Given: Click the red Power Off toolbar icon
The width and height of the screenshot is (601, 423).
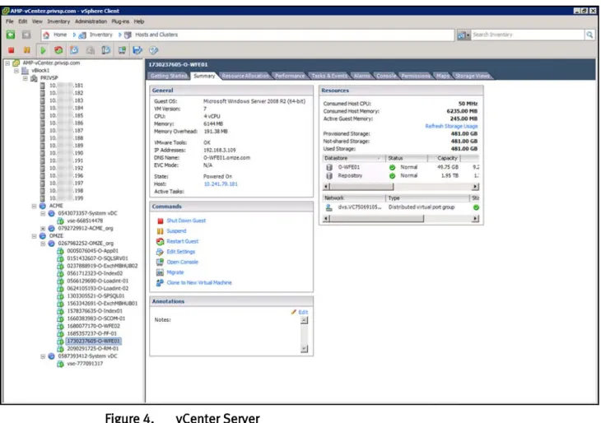Looking at the screenshot, I should (x=12, y=50).
